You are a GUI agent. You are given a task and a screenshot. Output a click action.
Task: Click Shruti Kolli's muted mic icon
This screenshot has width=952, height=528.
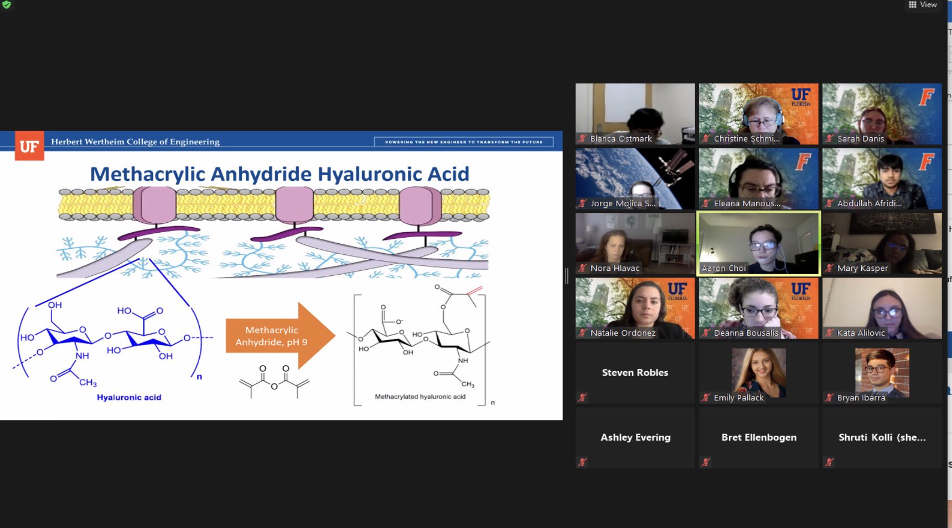829,462
